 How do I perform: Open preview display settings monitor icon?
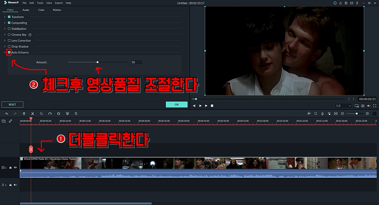pos(356,106)
